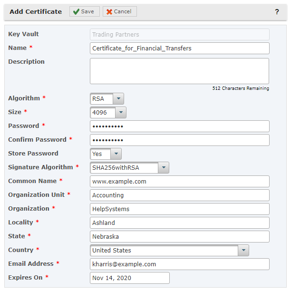Image resolution: width=291 pixels, height=291 pixels.
Task: Select the Organization Unit input
Action: point(179,195)
